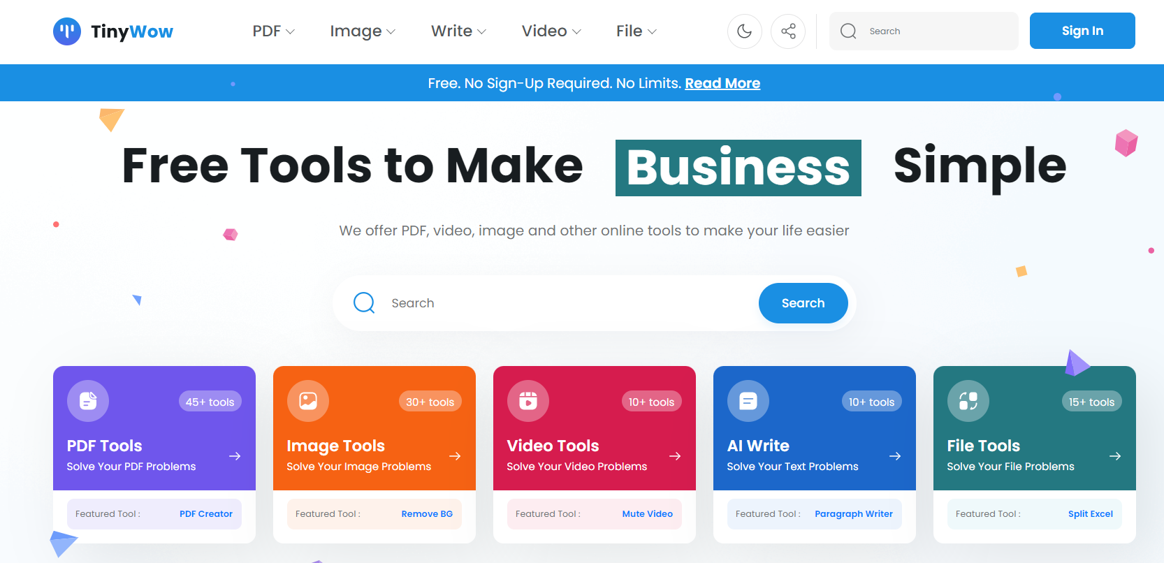Click the AI Write text icon

(x=748, y=401)
